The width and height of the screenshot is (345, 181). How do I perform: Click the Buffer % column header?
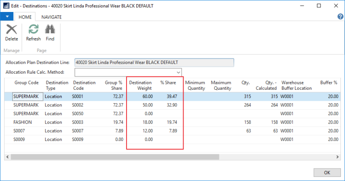pyautogui.click(x=329, y=83)
